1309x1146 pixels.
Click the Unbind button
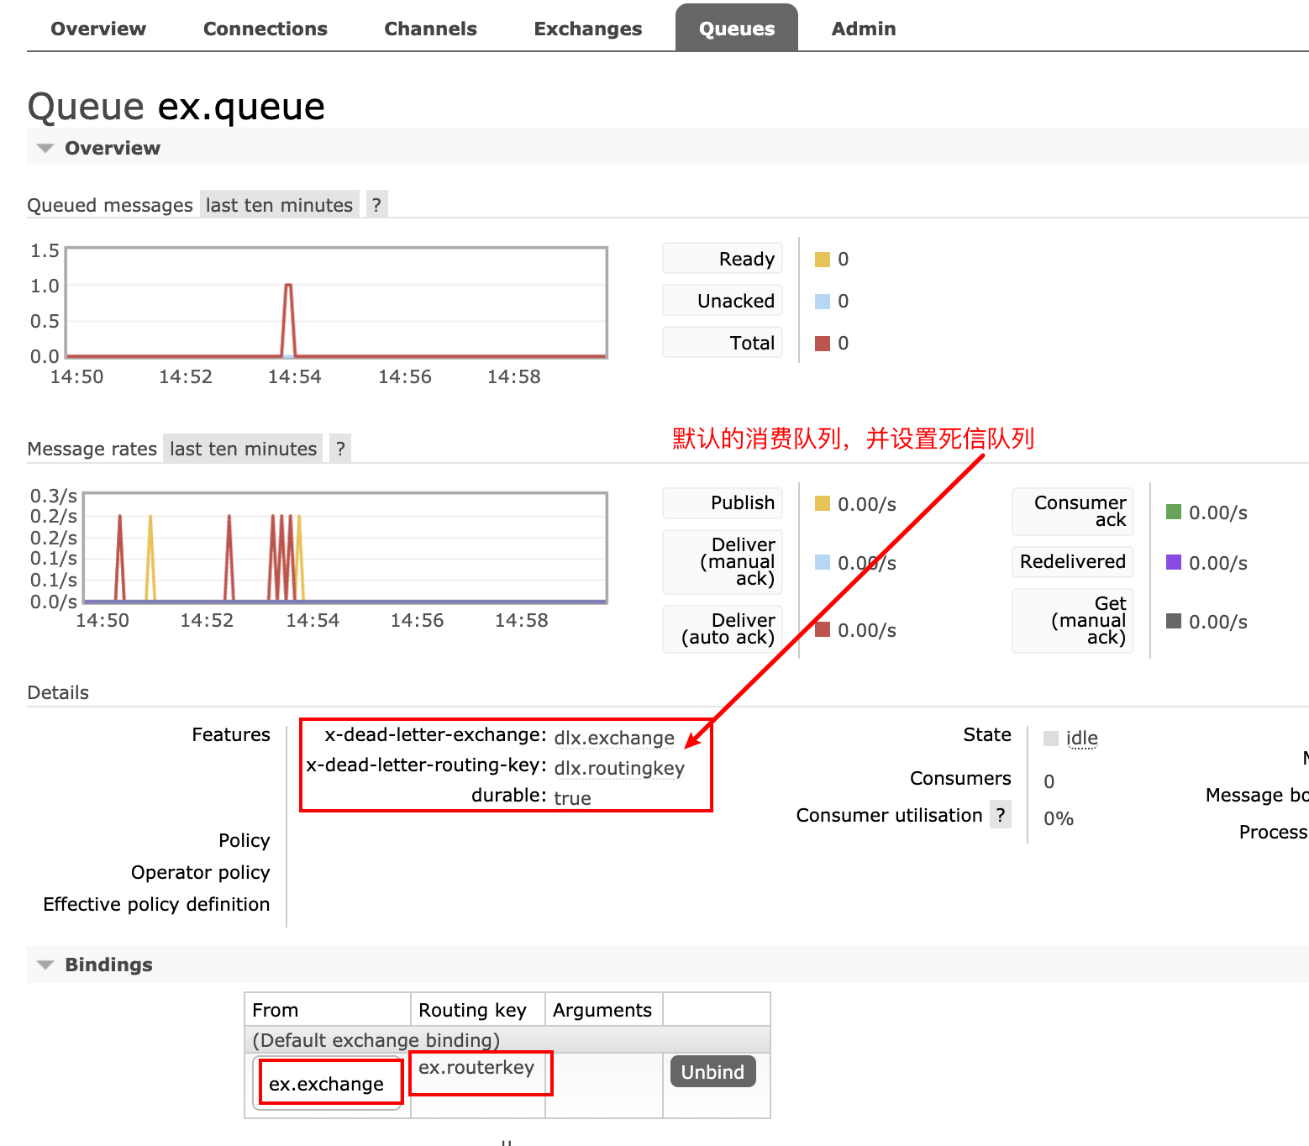coord(712,1072)
